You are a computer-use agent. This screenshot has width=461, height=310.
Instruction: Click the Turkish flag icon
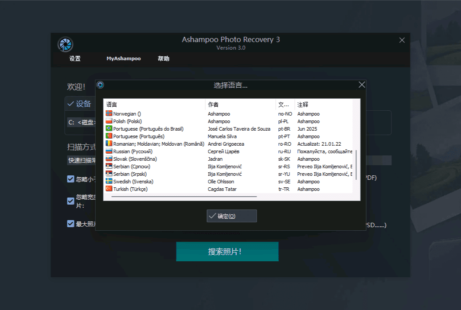point(109,189)
